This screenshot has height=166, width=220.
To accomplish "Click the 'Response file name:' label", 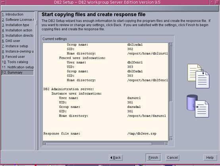I will coord(62,133).
